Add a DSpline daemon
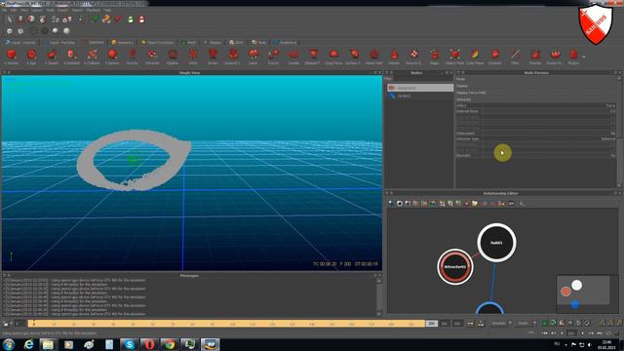624x351 pixels. point(173,57)
